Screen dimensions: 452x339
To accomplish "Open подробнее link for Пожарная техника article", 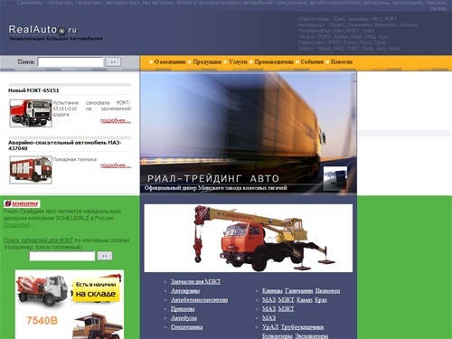I will (x=116, y=165).
